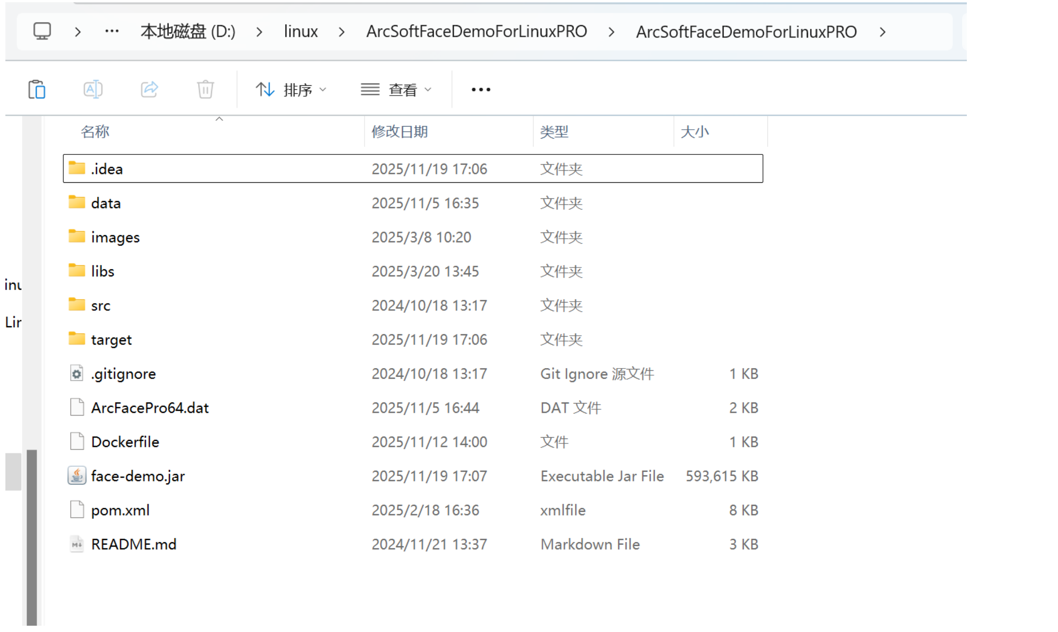Click the Rename toolbar icon

[93, 89]
